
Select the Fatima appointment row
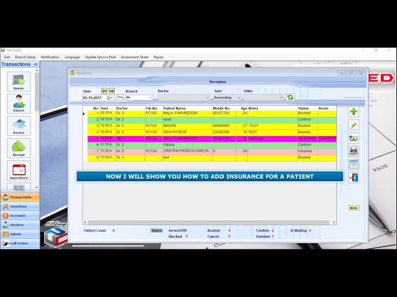(212, 145)
